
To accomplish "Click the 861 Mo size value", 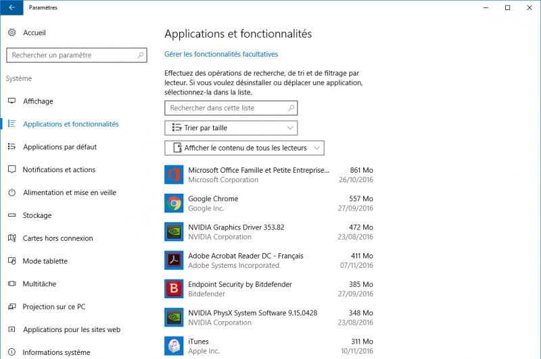I will click(x=361, y=170).
